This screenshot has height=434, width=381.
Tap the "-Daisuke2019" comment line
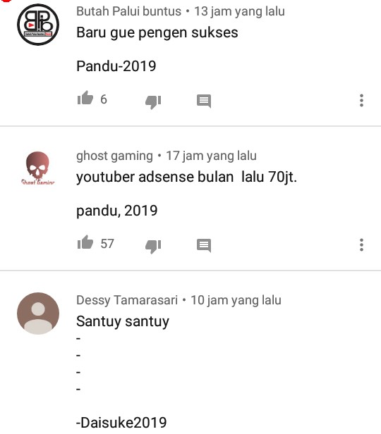[x=121, y=423]
